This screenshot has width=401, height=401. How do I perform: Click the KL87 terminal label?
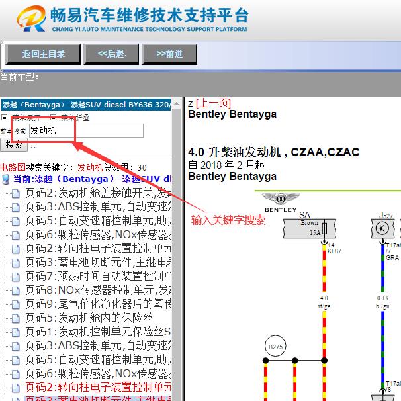pyautogui.click(x=334, y=251)
